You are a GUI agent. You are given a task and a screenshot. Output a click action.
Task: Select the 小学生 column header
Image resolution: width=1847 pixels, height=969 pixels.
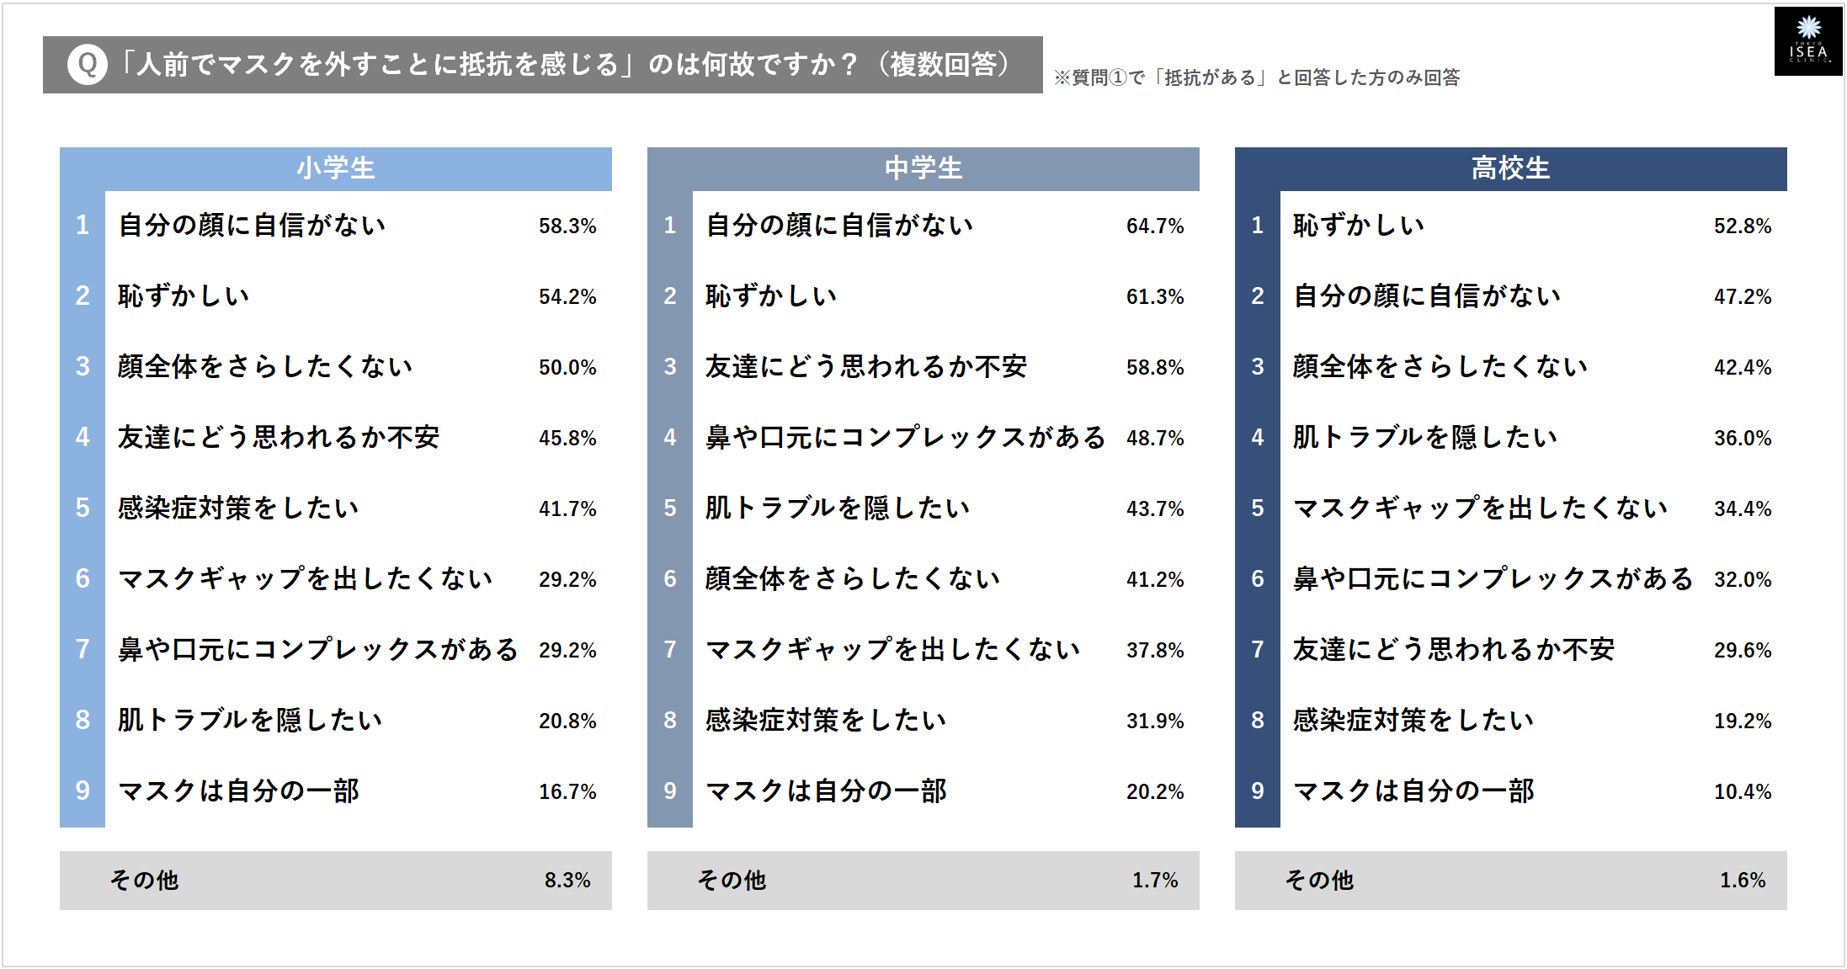[x=335, y=168]
